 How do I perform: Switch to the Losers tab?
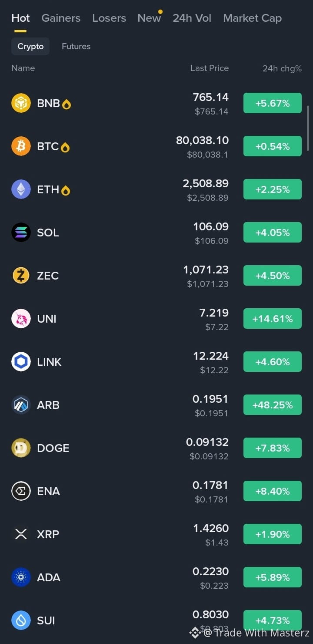[x=109, y=18]
